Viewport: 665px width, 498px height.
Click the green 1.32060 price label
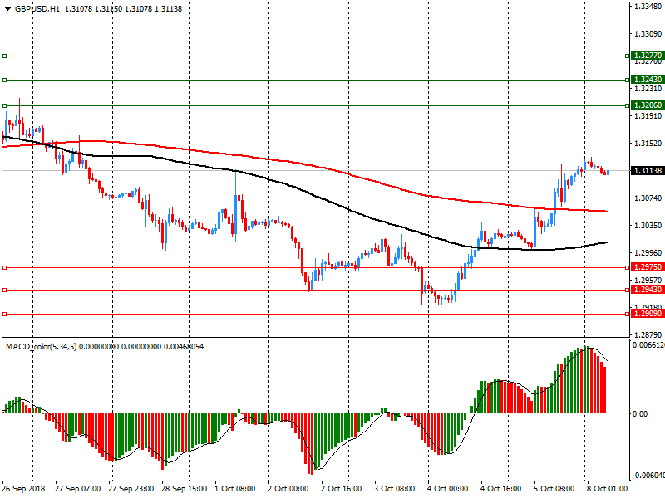pyautogui.click(x=648, y=105)
